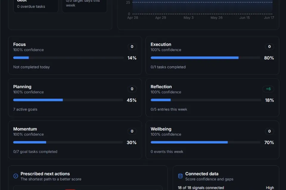Click the Reflection progress bar

206,100
